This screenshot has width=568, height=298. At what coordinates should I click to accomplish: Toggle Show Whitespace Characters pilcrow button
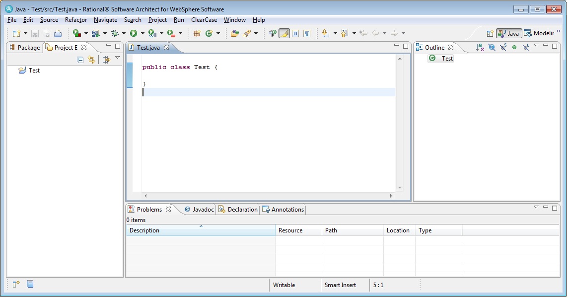pos(307,33)
